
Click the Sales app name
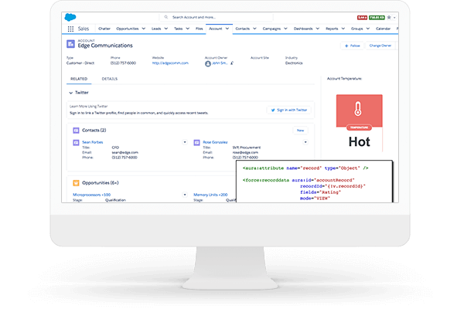84,29
